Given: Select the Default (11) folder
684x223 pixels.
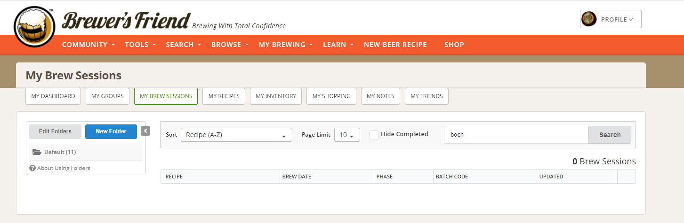Looking at the screenshot, I should tap(86, 152).
